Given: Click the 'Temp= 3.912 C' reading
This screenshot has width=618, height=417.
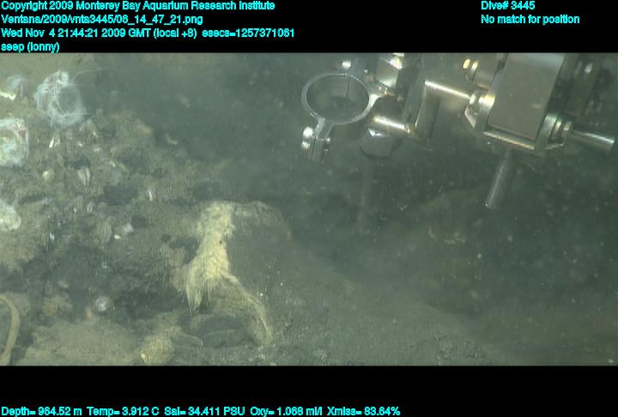Looking at the screenshot, I should 123,412.
